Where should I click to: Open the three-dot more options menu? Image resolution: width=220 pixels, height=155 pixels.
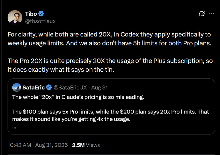(212, 14)
